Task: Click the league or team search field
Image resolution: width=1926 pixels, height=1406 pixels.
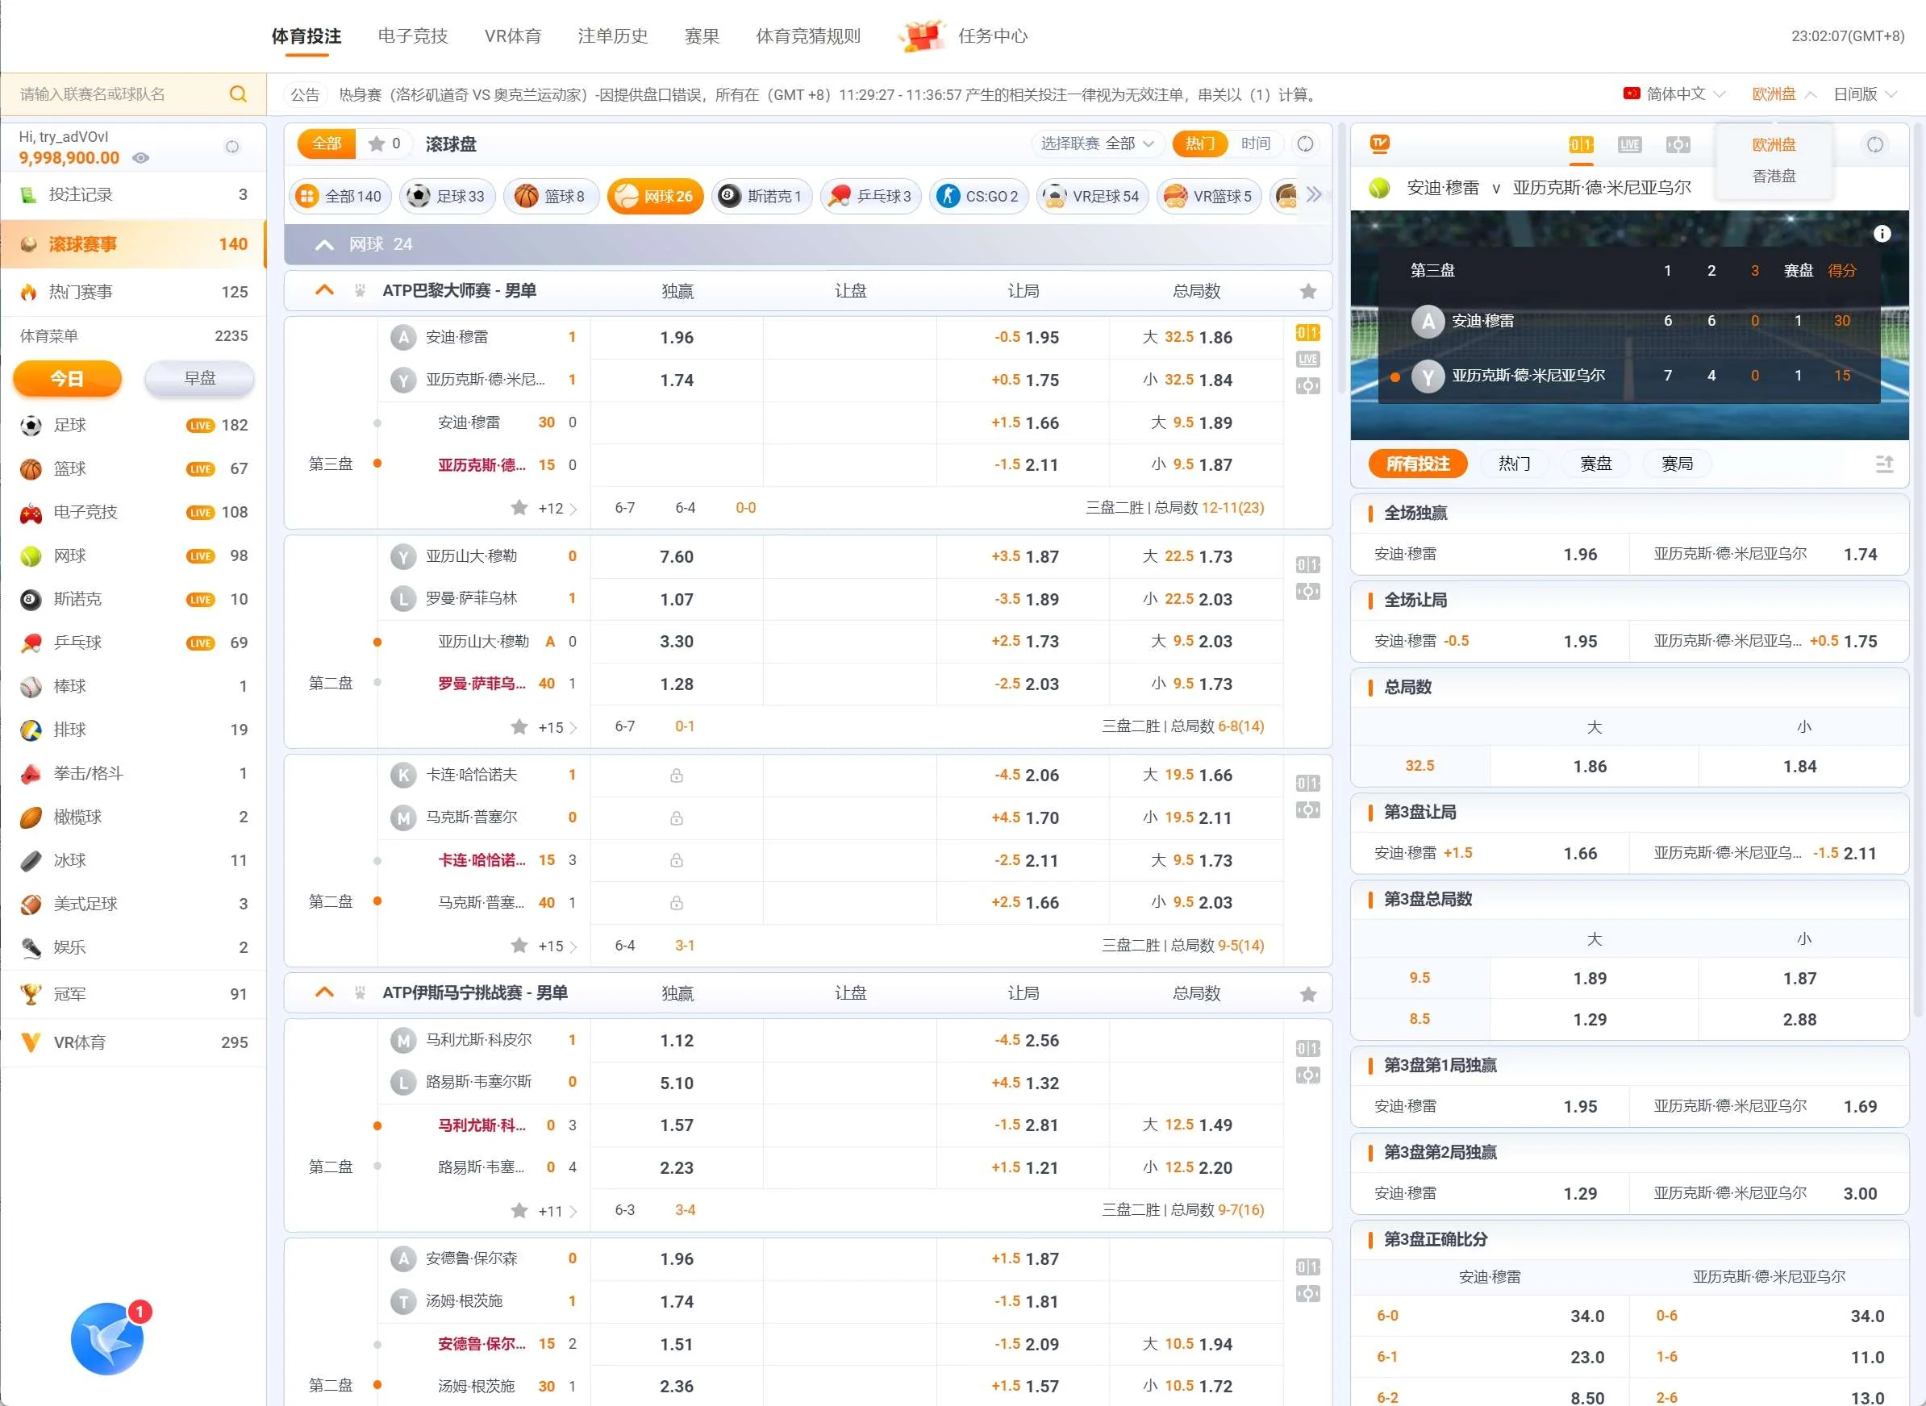Action: pyautogui.click(x=119, y=94)
